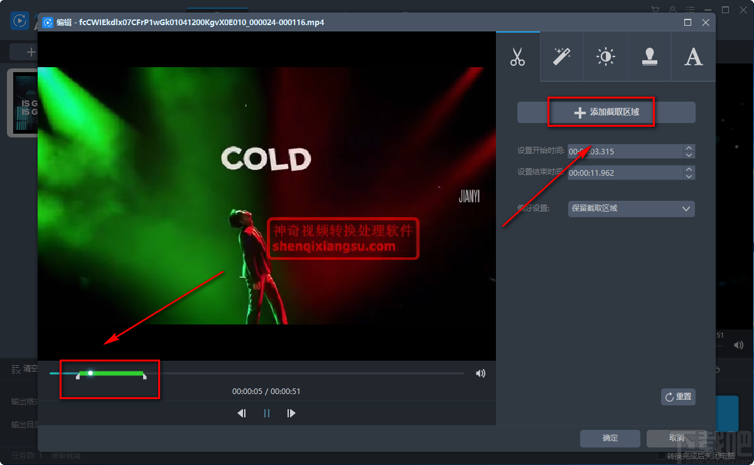Decrease end time with down arrow
Screen dimensions: 754x465
tap(689, 176)
